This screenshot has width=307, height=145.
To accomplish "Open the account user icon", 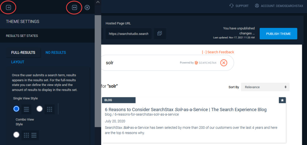I will click(x=257, y=6).
